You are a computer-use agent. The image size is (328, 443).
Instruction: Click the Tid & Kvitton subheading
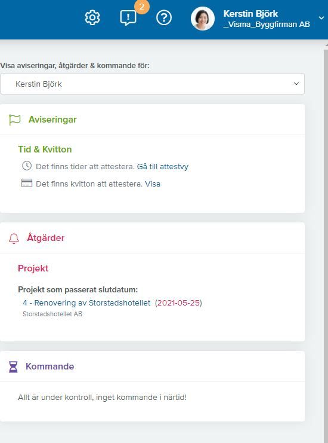(x=45, y=149)
